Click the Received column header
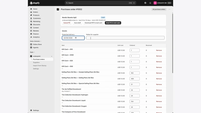 point(149,45)
